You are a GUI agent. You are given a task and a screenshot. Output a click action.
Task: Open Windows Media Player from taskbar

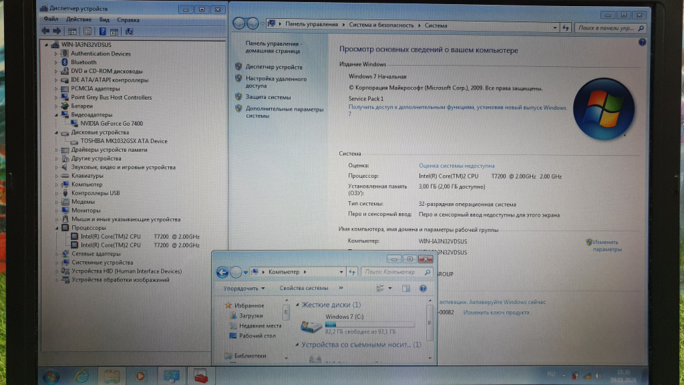pos(140,376)
